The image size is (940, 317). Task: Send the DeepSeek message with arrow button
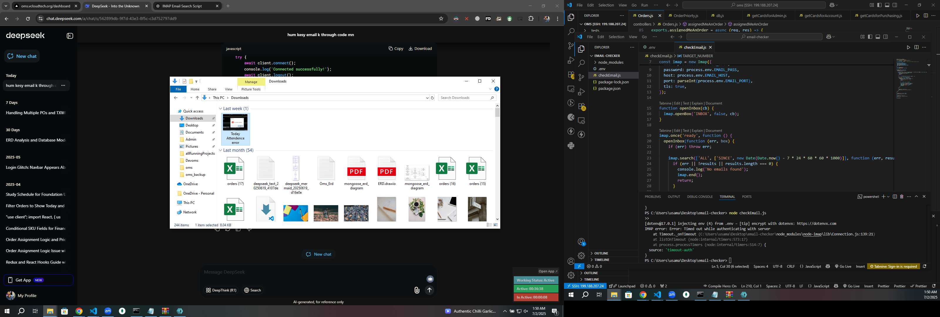tap(429, 290)
